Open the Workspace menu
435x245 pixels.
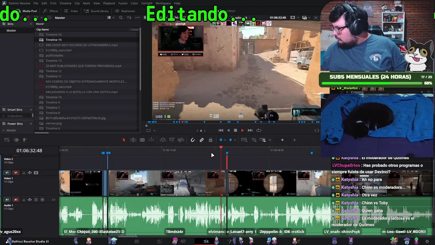(x=163, y=3)
